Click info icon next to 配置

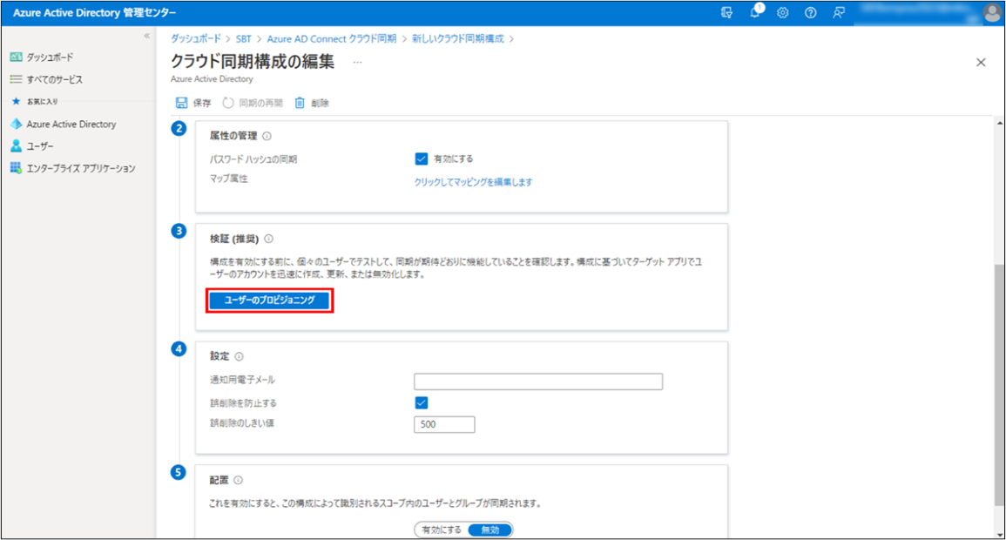[x=238, y=480]
